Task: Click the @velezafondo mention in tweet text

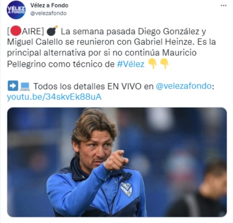Action: [183, 86]
